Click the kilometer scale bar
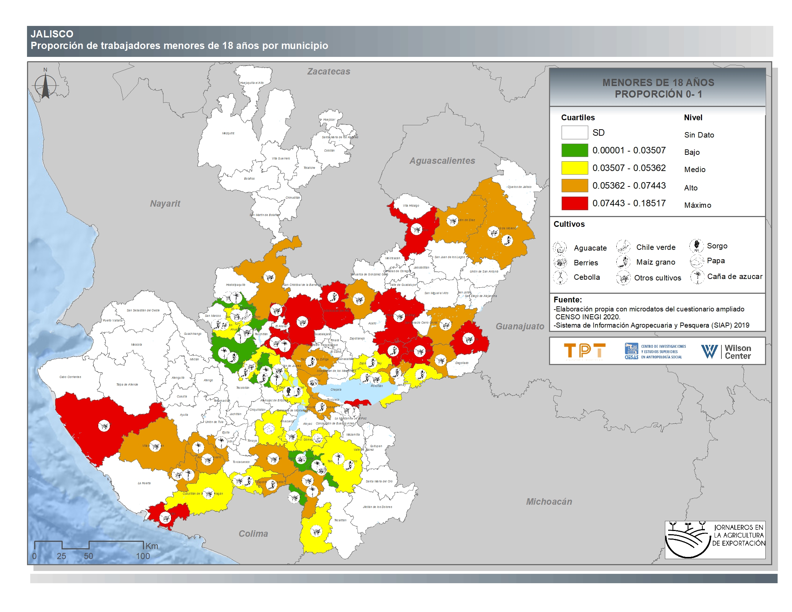This screenshot has height=612, width=792. (89, 545)
